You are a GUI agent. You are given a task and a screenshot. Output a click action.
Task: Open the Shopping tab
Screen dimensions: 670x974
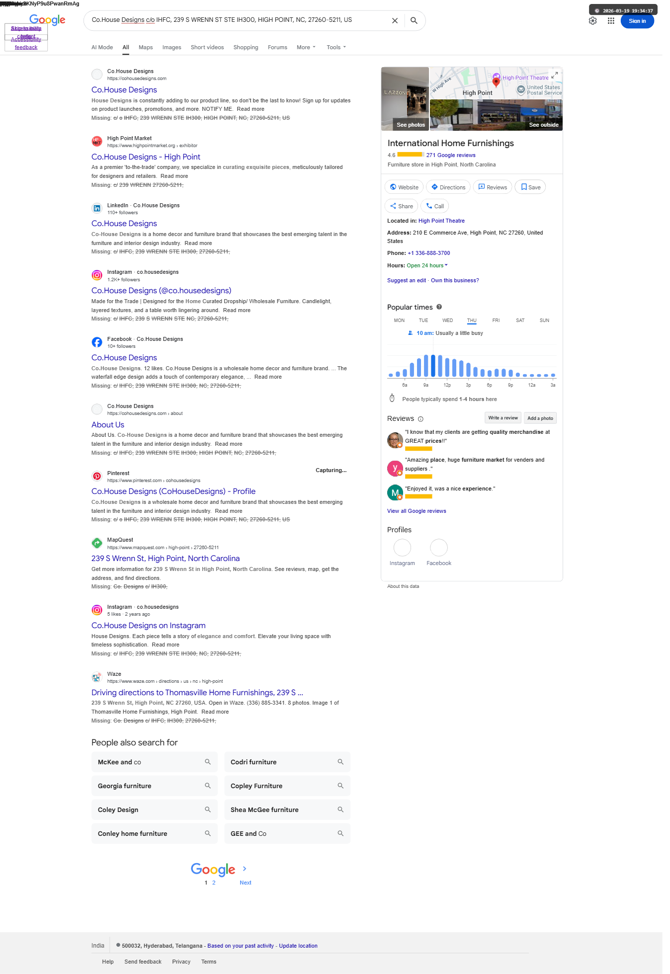[246, 47]
